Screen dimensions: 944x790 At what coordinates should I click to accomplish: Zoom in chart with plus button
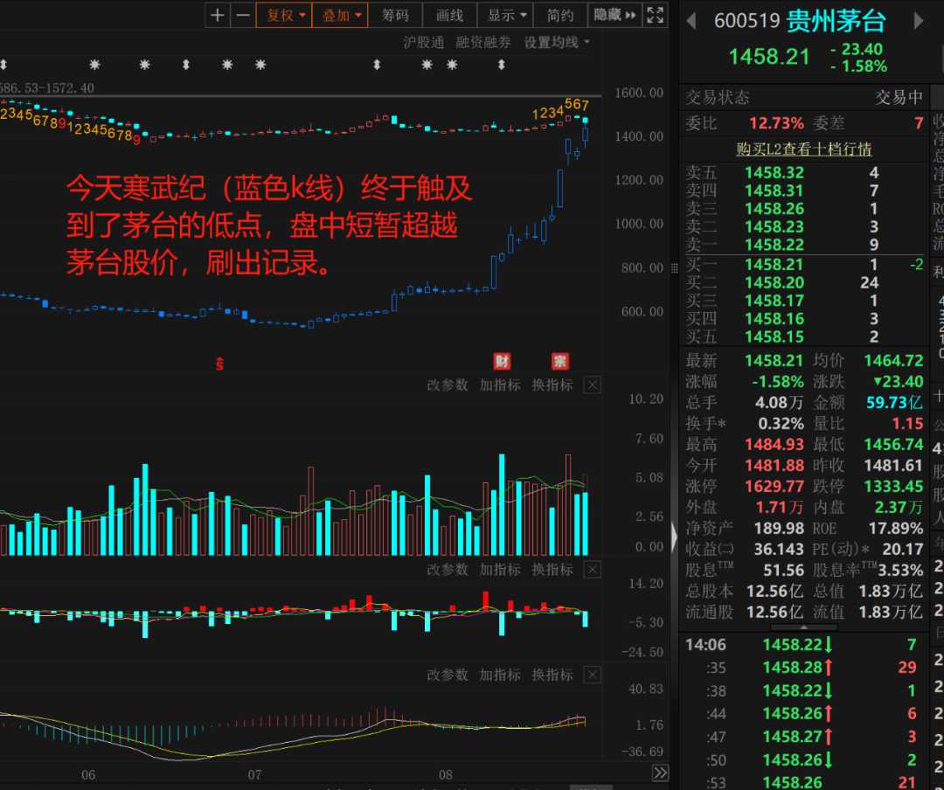pos(218,15)
